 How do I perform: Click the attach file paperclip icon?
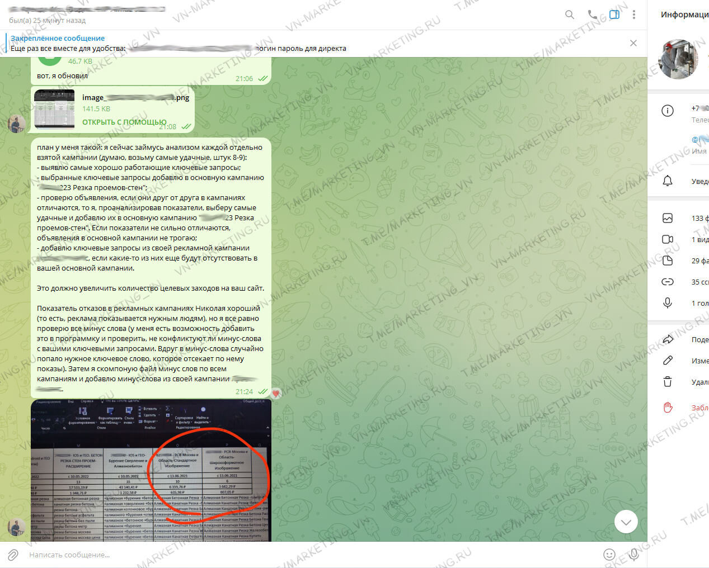[x=13, y=555]
